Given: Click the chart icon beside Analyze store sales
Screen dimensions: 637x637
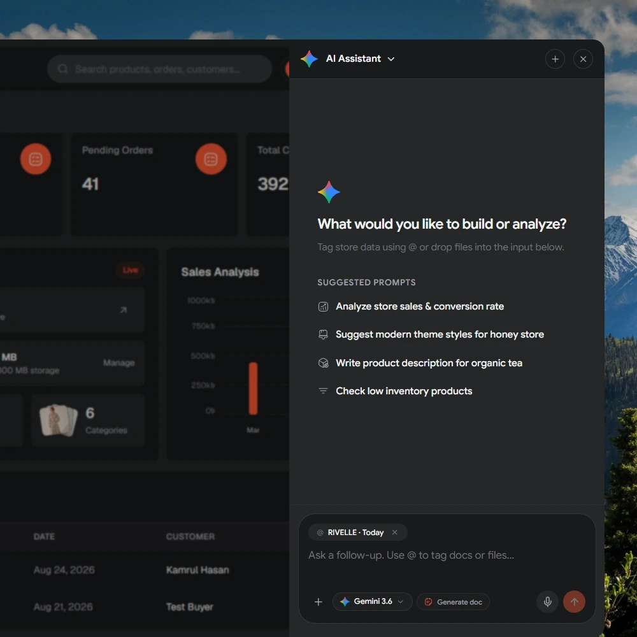Looking at the screenshot, I should (323, 307).
